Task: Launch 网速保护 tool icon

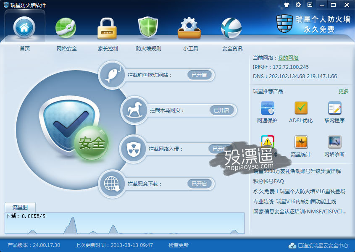Action: (x=267, y=108)
